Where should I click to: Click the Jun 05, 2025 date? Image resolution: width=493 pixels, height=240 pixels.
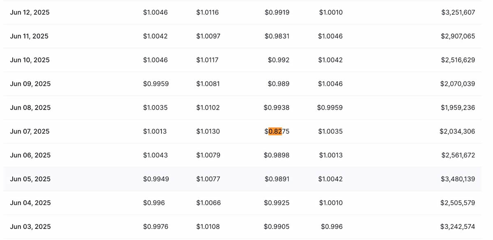tap(30, 179)
